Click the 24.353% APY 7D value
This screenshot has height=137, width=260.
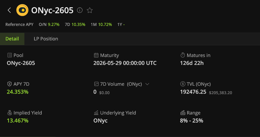tap(18, 92)
